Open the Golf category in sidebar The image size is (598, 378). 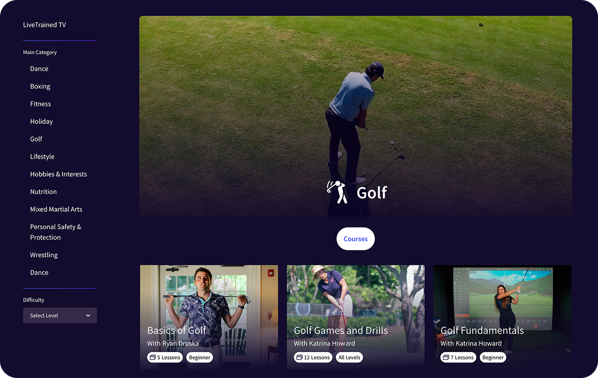[x=36, y=139]
